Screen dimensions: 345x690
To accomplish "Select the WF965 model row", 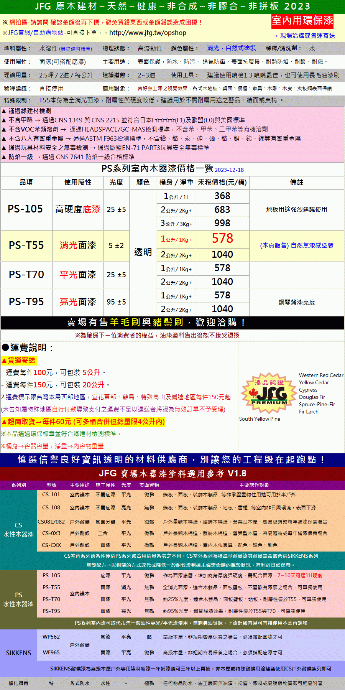I will [x=191, y=653].
